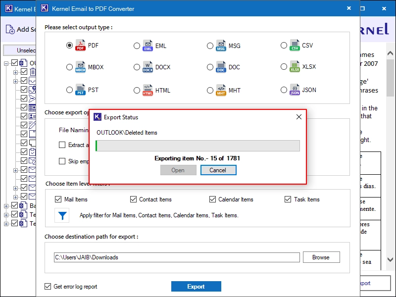Screen dimensions: 396x297
Task: Select the Drafts pencil icon in folder tree
Action: click(x=32, y=125)
